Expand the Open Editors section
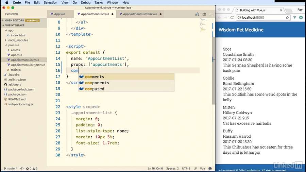The image size is (306, 172). [x=23, y=20]
